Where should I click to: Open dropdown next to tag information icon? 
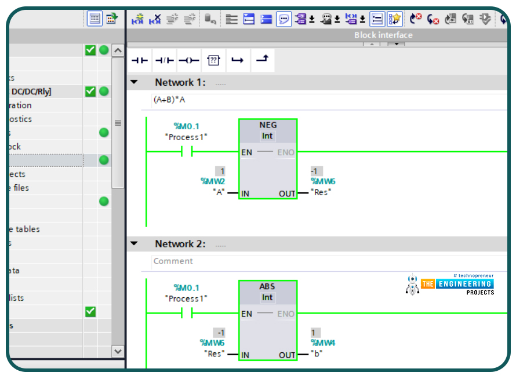(x=337, y=20)
